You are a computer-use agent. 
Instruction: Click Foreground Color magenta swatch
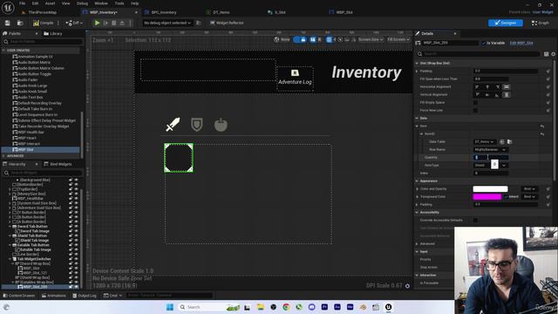[487, 197]
